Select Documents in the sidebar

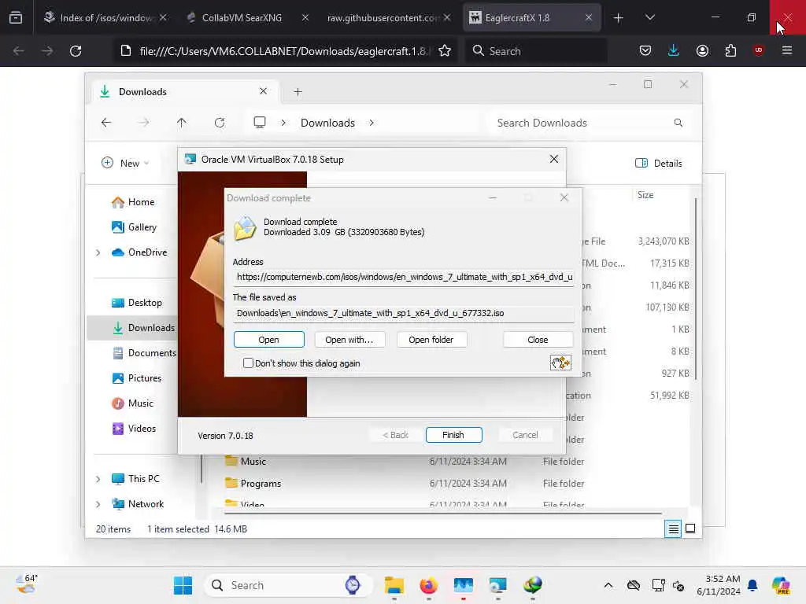click(x=144, y=353)
